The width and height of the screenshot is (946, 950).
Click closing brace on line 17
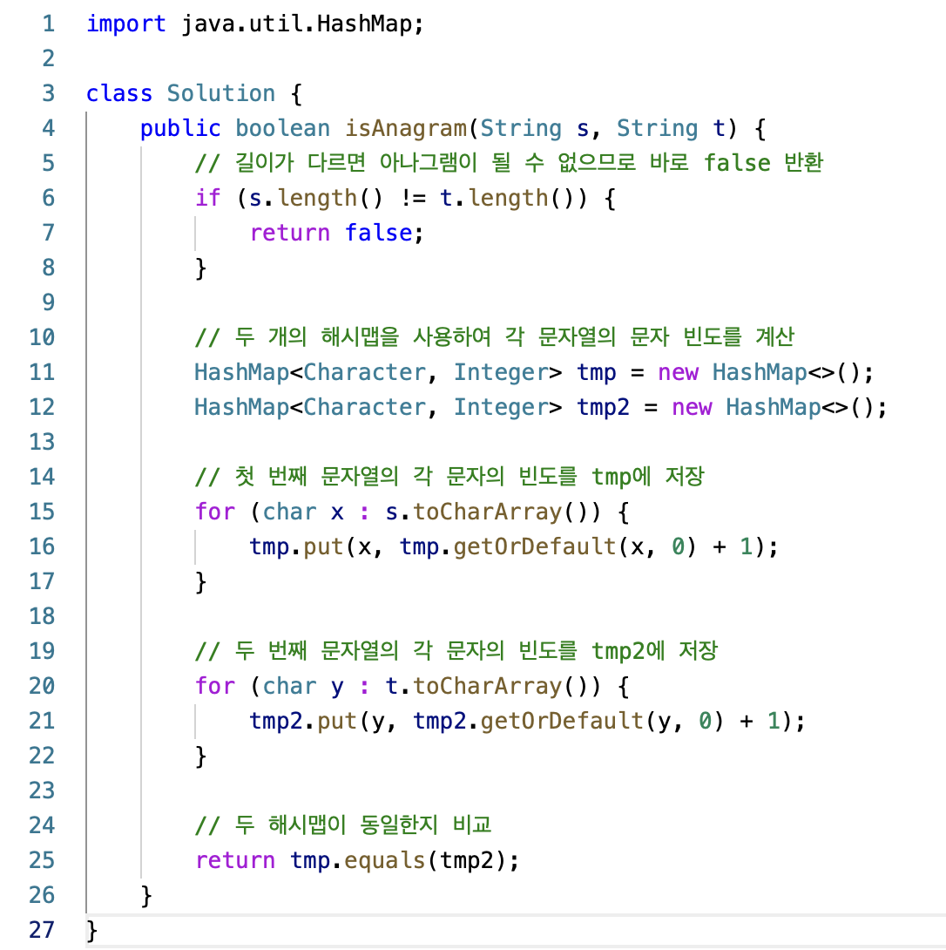[200, 581]
